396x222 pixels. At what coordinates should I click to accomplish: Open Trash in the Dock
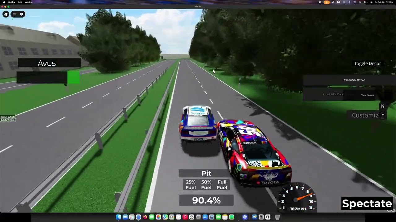click(x=277, y=217)
